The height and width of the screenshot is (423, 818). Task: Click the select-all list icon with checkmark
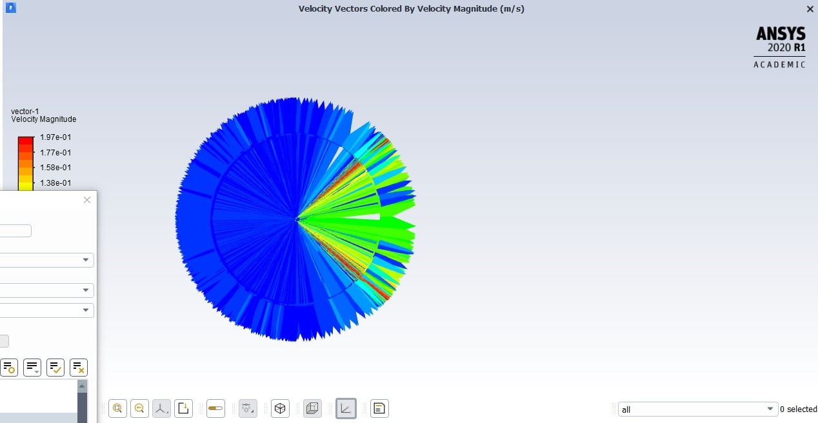55,368
